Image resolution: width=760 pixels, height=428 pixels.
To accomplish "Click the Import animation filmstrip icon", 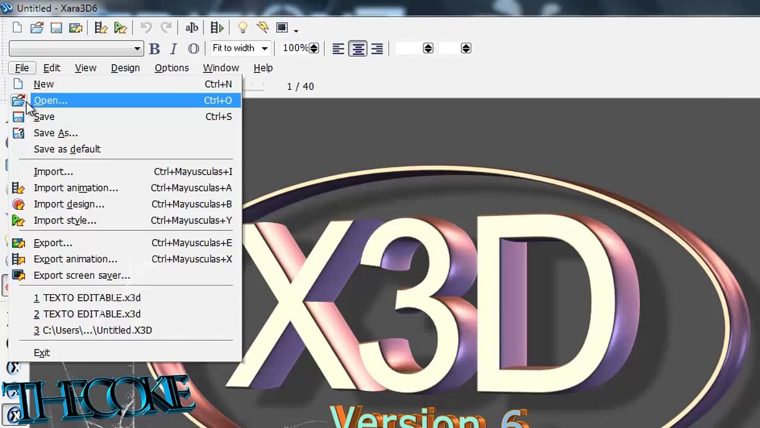I will [101, 28].
